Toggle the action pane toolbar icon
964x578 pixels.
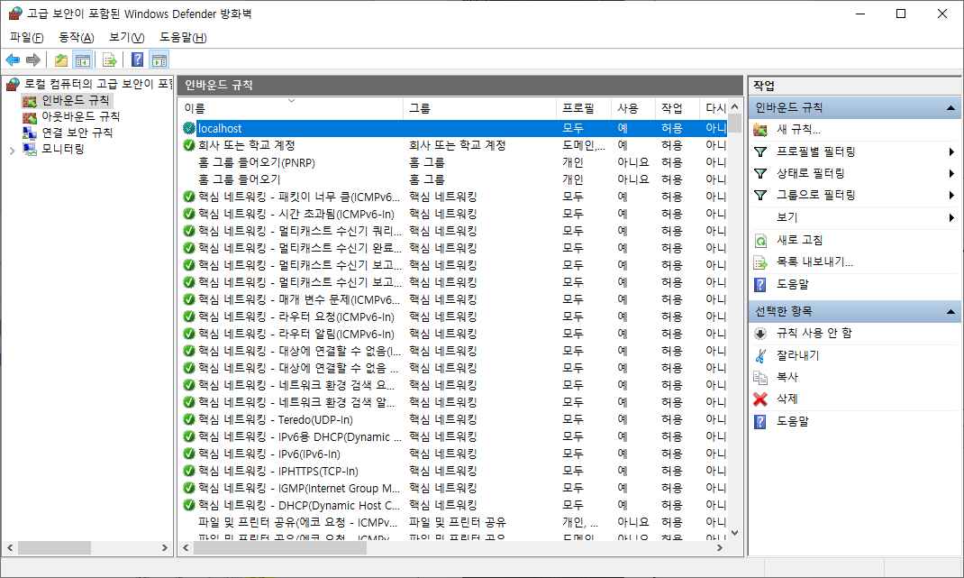coord(159,60)
